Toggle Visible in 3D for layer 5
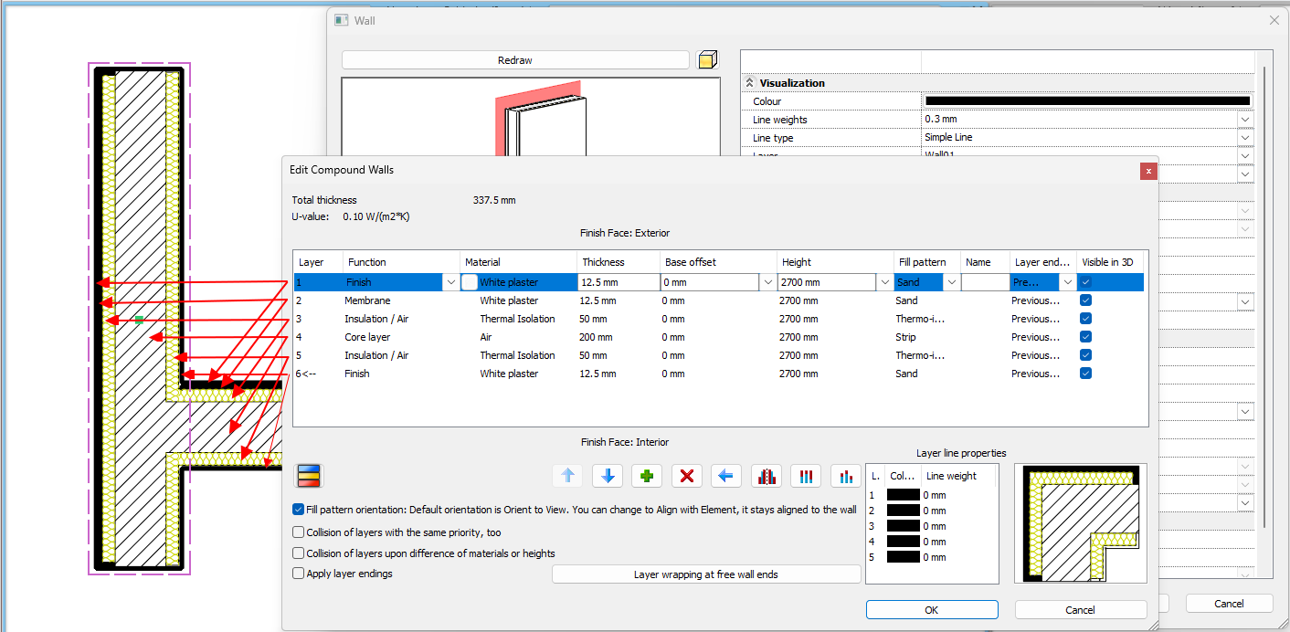The height and width of the screenshot is (632, 1290). (1085, 355)
